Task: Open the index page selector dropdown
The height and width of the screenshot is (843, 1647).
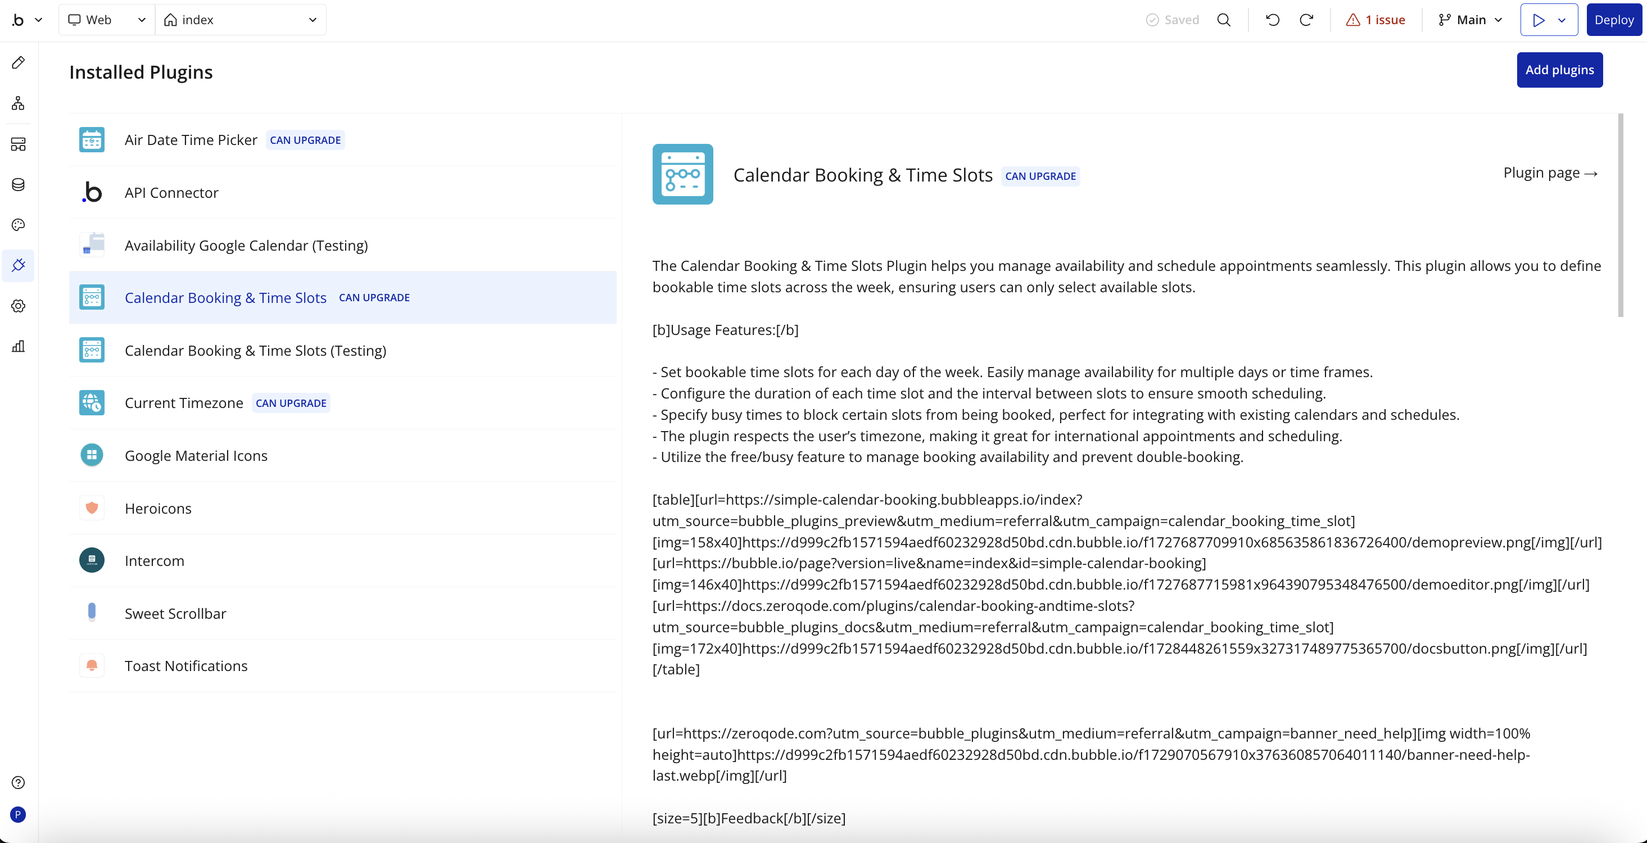Action: pyautogui.click(x=241, y=20)
